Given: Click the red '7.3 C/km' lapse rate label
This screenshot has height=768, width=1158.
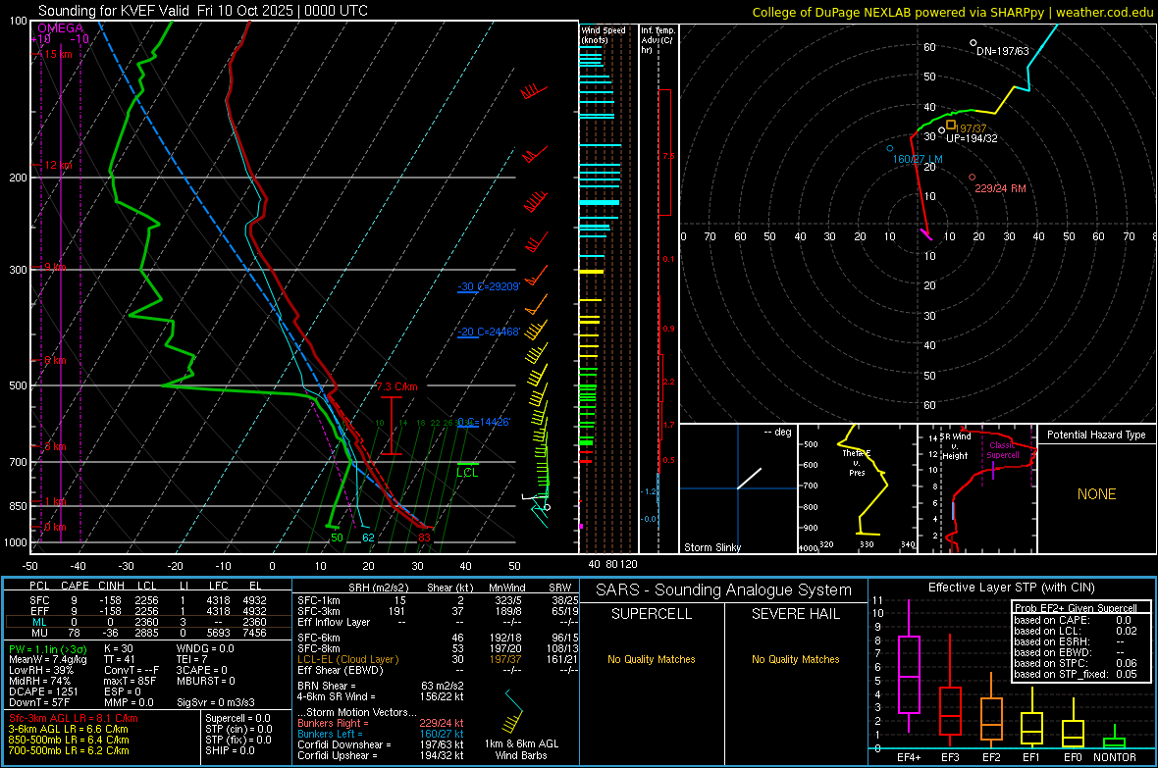Looking at the screenshot, I should pos(397,386).
